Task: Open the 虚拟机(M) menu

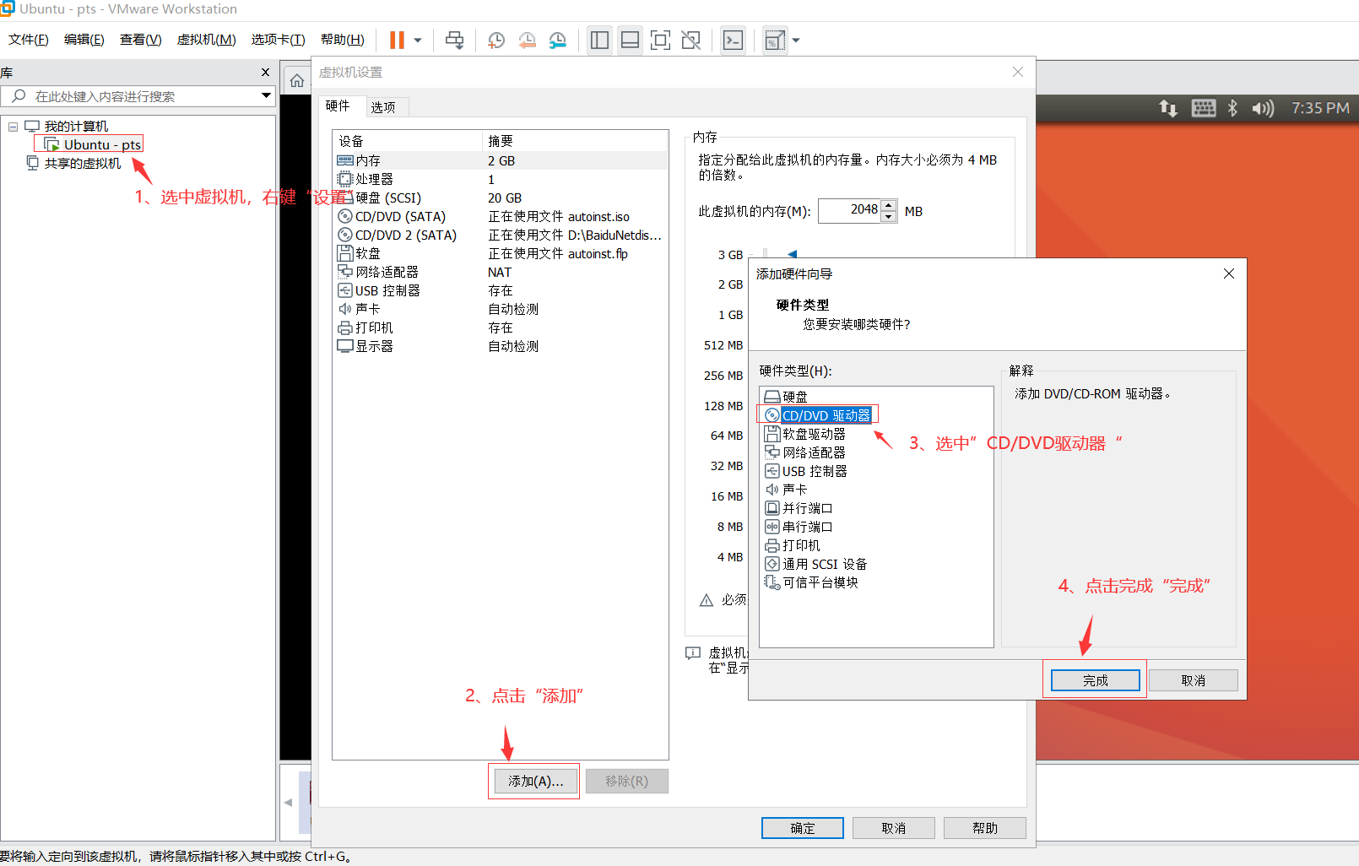Action: click(x=206, y=39)
